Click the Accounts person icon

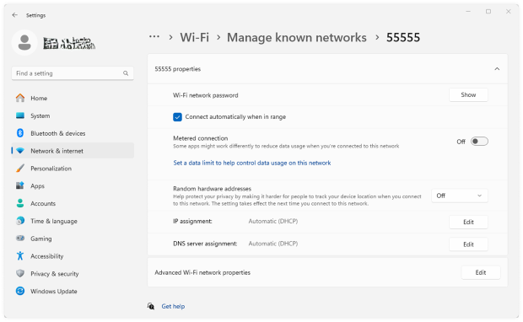(20, 203)
